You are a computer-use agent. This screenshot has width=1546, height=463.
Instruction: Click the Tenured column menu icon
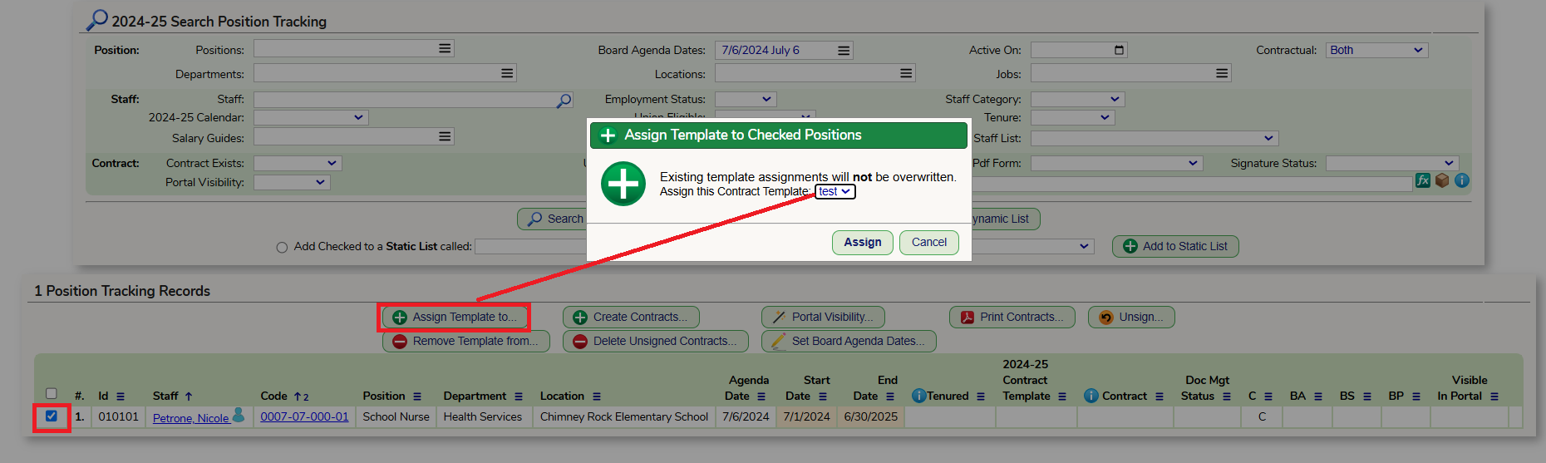coord(981,397)
